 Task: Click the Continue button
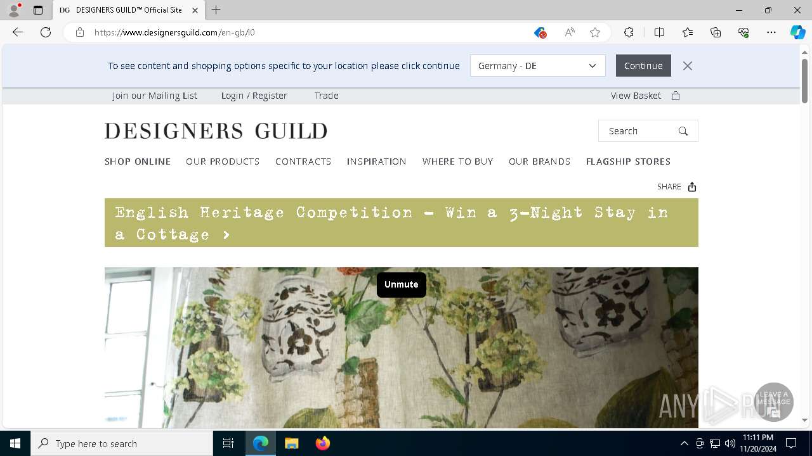click(x=643, y=66)
